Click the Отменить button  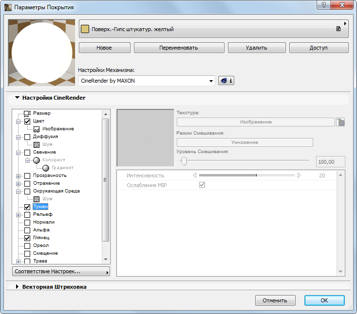[x=275, y=300]
